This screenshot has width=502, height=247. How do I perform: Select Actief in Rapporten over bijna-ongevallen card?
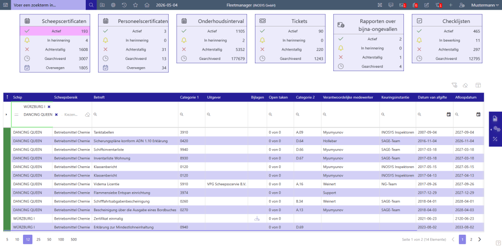point(369,39)
